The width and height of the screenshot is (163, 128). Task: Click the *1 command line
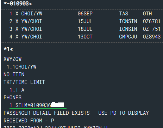tap(8, 49)
